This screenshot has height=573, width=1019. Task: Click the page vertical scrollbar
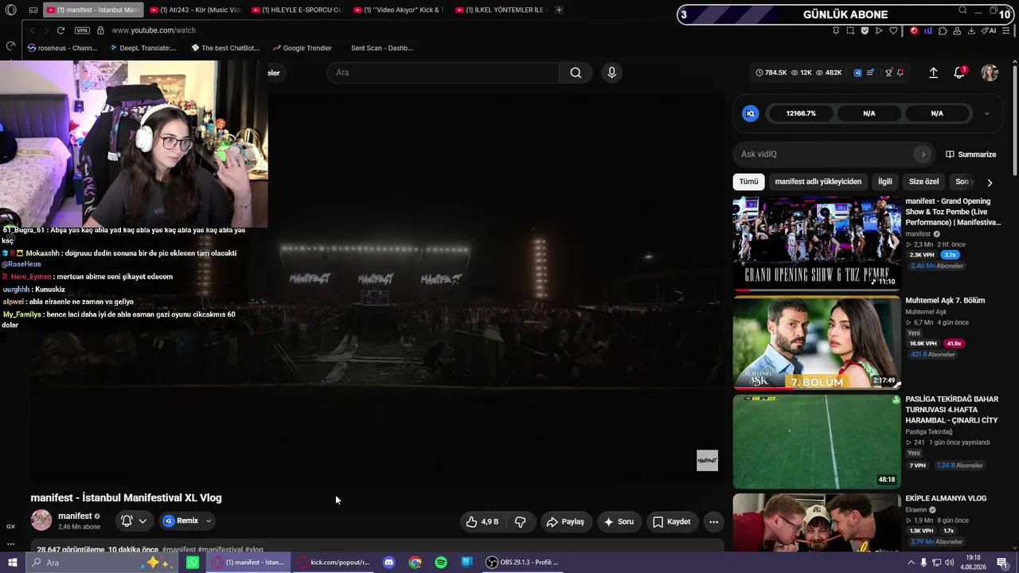click(x=1015, y=119)
